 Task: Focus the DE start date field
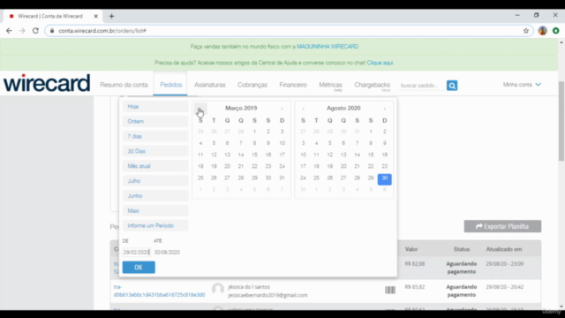136,252
